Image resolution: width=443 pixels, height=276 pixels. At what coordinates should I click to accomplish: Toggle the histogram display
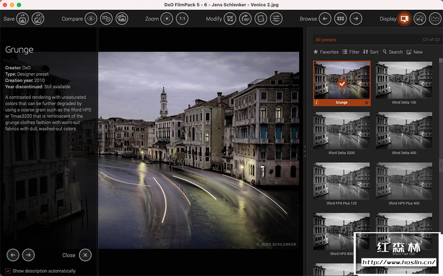coord(435,19)
